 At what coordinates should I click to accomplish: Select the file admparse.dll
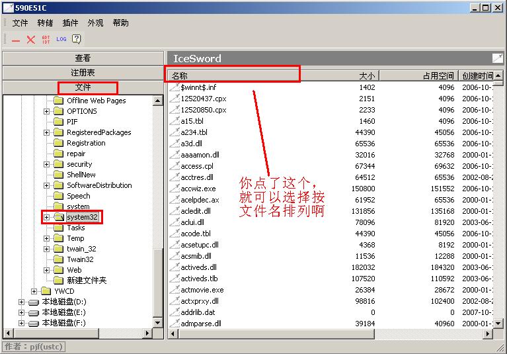click(201, 324)
